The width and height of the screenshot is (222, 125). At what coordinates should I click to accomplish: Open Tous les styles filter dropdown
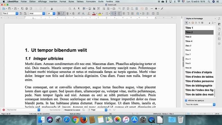[214, 105]
